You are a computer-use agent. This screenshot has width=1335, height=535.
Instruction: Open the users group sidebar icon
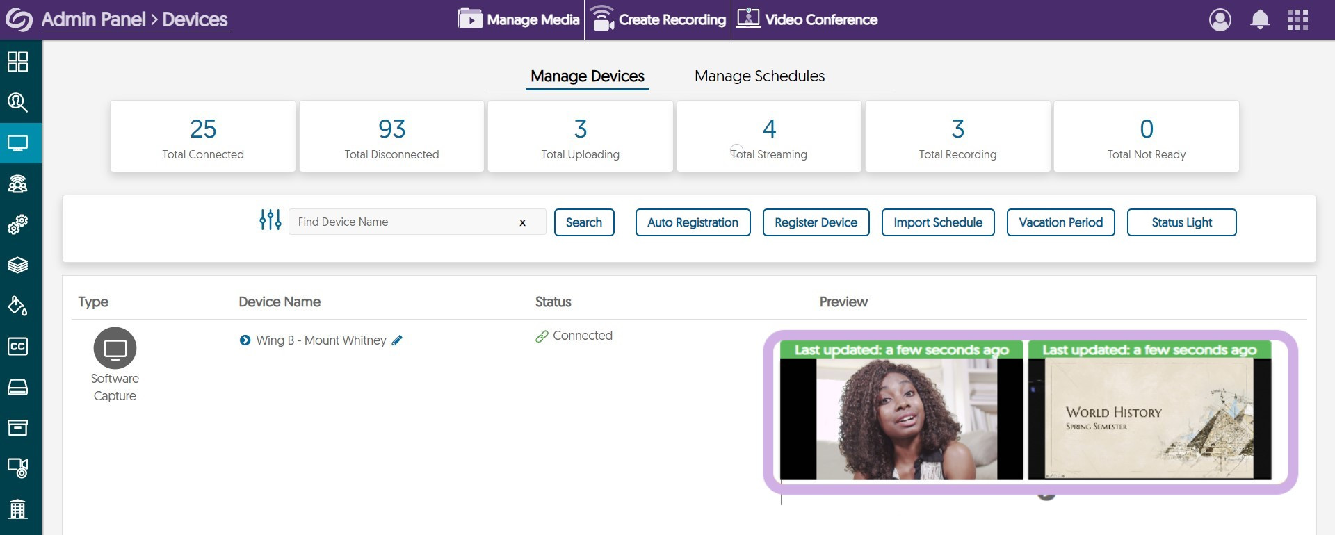(17, 184)
